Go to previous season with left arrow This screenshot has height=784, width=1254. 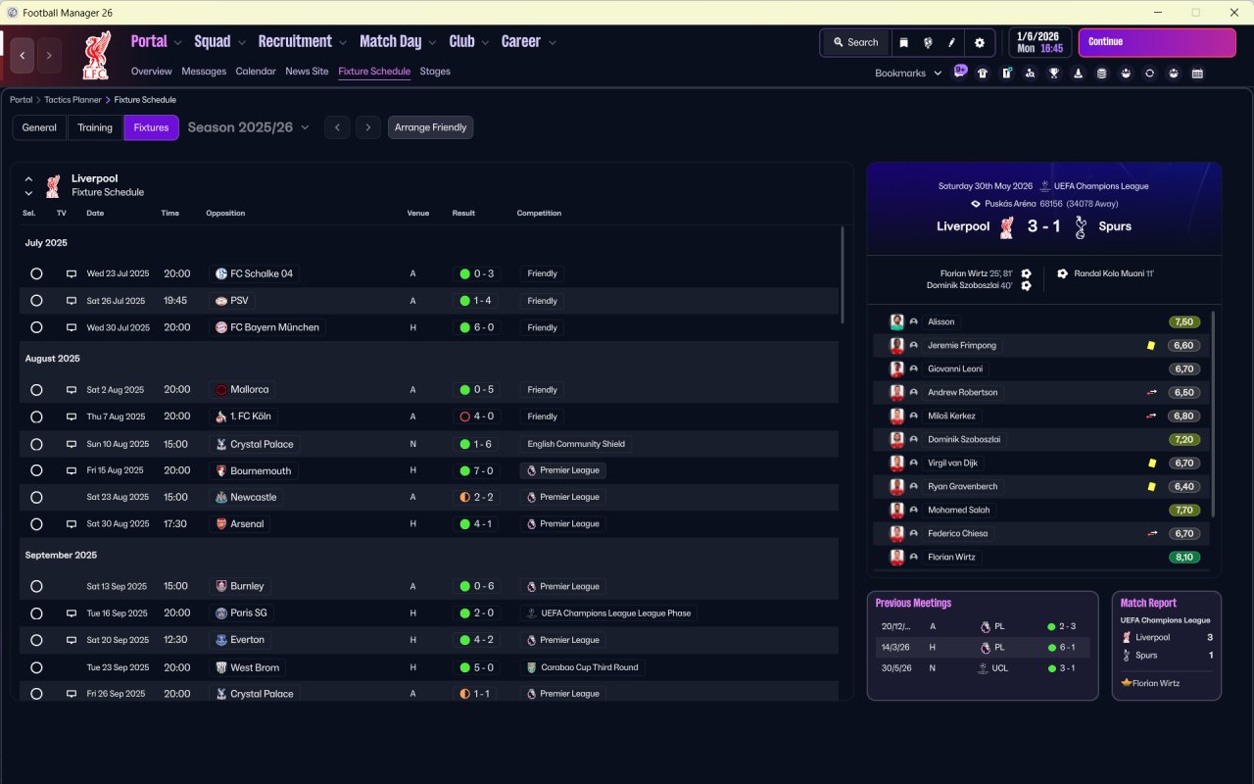tap(337, 127)
